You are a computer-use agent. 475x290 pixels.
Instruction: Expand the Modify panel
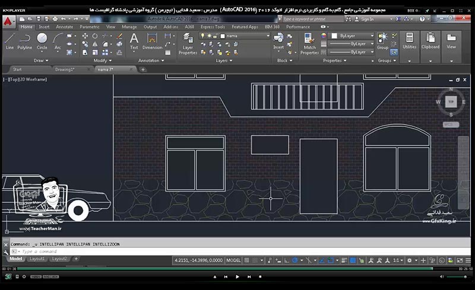[x=102, y=60]
